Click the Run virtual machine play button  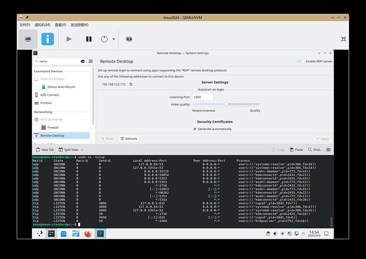pyautogui.click(x=68, y=39)
